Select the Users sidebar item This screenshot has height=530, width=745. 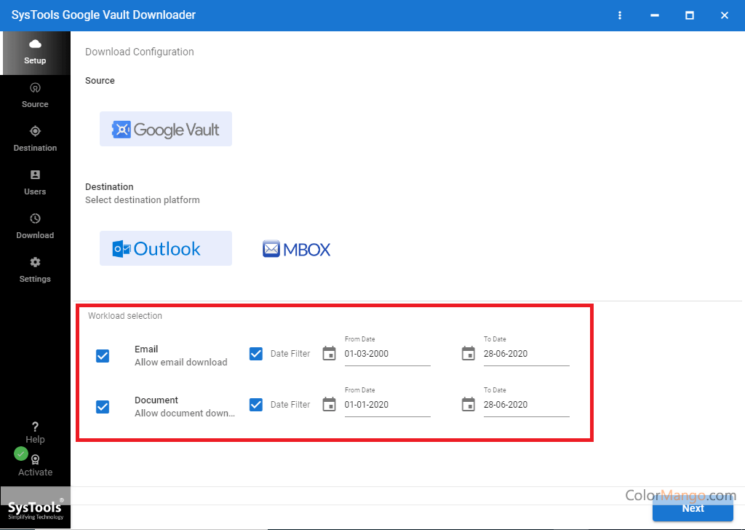tap(35, 183)
